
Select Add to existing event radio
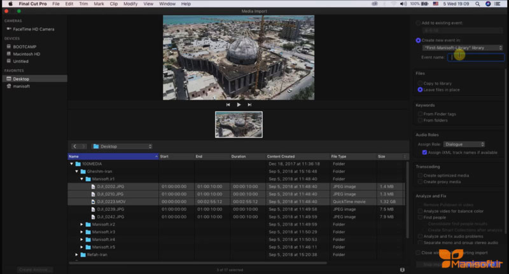click(x=418, y=23)
